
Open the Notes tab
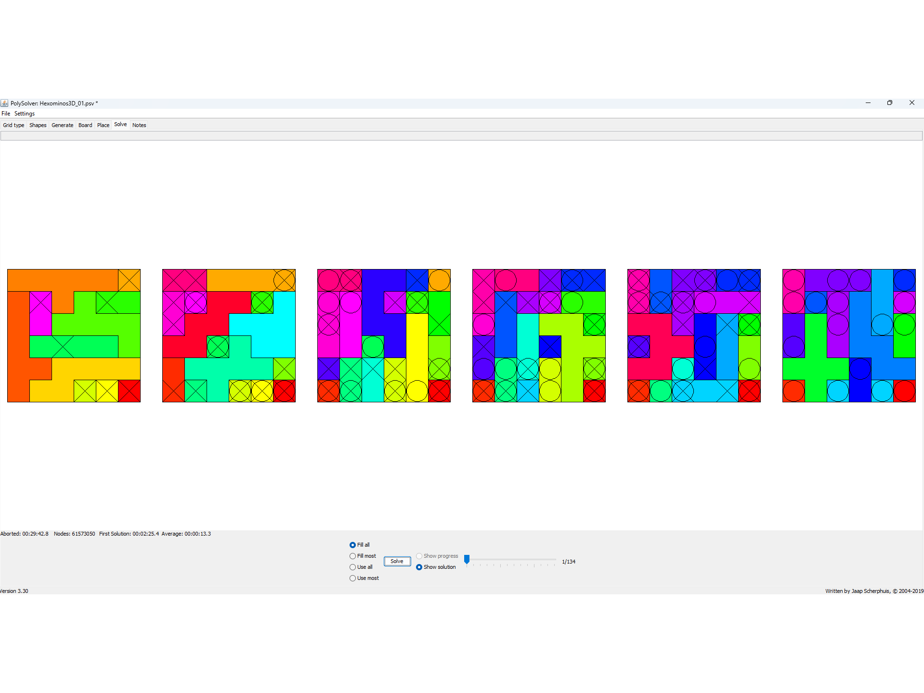(x=139, y=125)
